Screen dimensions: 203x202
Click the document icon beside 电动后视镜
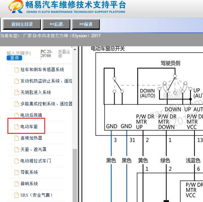tap(16, 115)
